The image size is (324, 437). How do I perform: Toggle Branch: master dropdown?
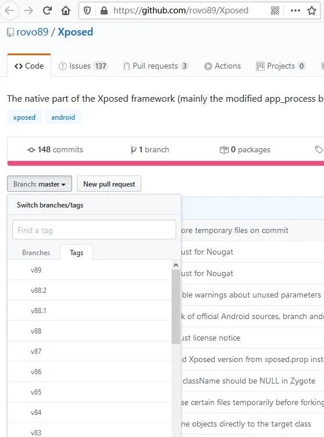pos(40,184)
